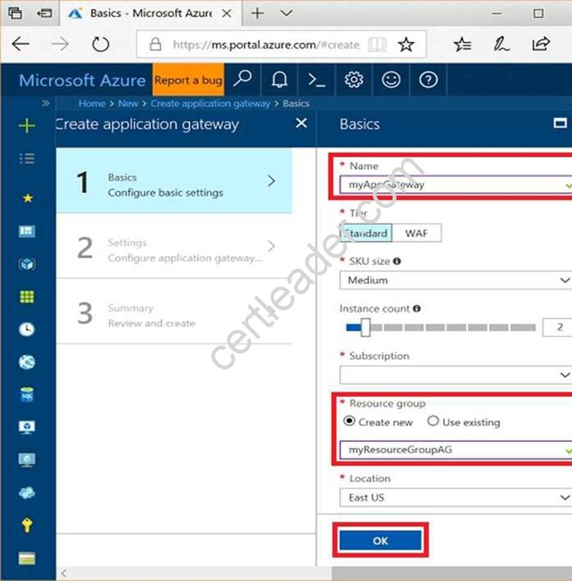This screenshot has width=572, height=581.
Task: Open the settings gear in Azure header
Action: tap(354, 79)
